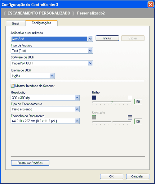Click the Incluir button
This screenshot has width=155, height=184.
point(107,38)
